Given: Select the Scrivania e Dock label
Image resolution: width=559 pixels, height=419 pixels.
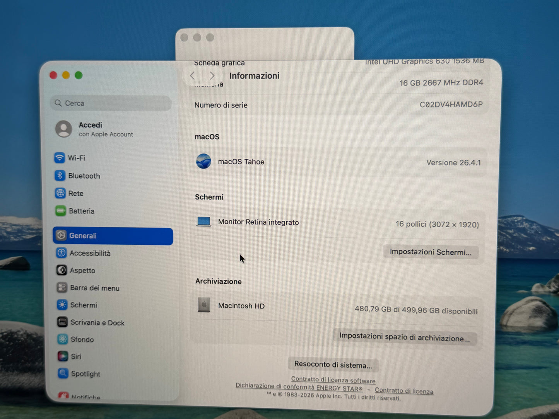Looking at the screenshot, I should coord(97,322).
